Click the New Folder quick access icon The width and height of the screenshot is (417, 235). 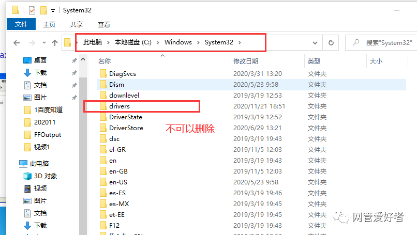[43, 10]
